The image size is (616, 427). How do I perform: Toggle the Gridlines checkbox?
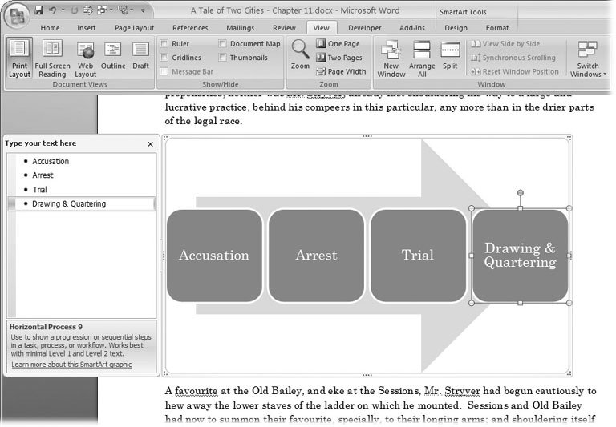pos(164,58)
